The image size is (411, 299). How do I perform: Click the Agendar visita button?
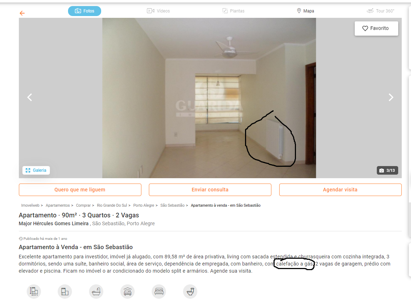[340, 190]
